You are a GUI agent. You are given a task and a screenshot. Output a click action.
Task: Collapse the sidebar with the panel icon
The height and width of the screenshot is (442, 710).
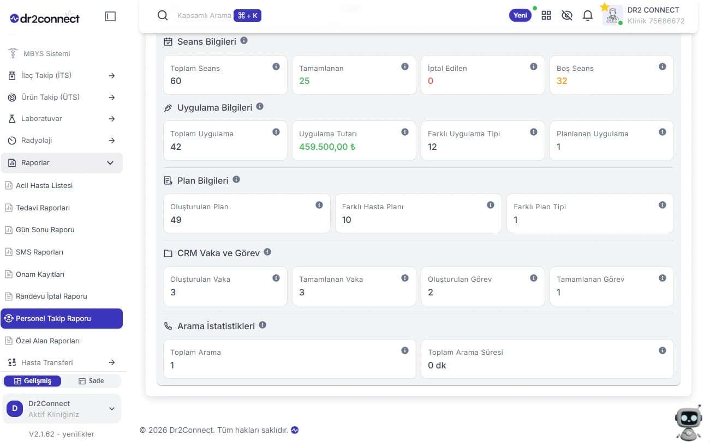coord(110,17)
